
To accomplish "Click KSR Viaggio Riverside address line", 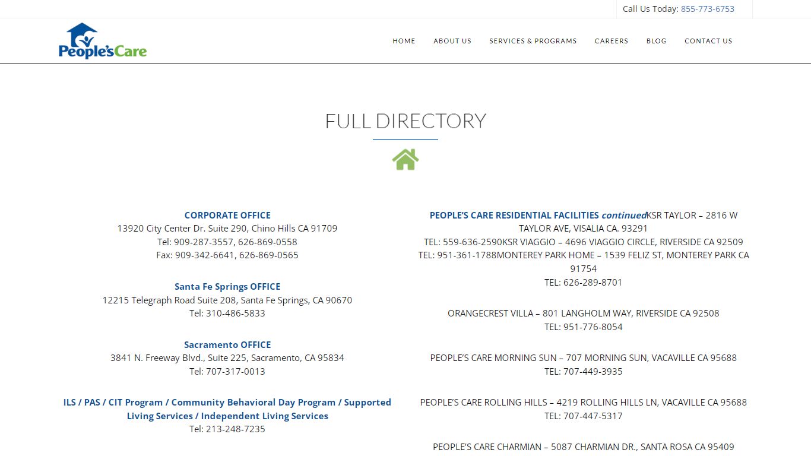I will pyautogui.click(x=623, y=242).
